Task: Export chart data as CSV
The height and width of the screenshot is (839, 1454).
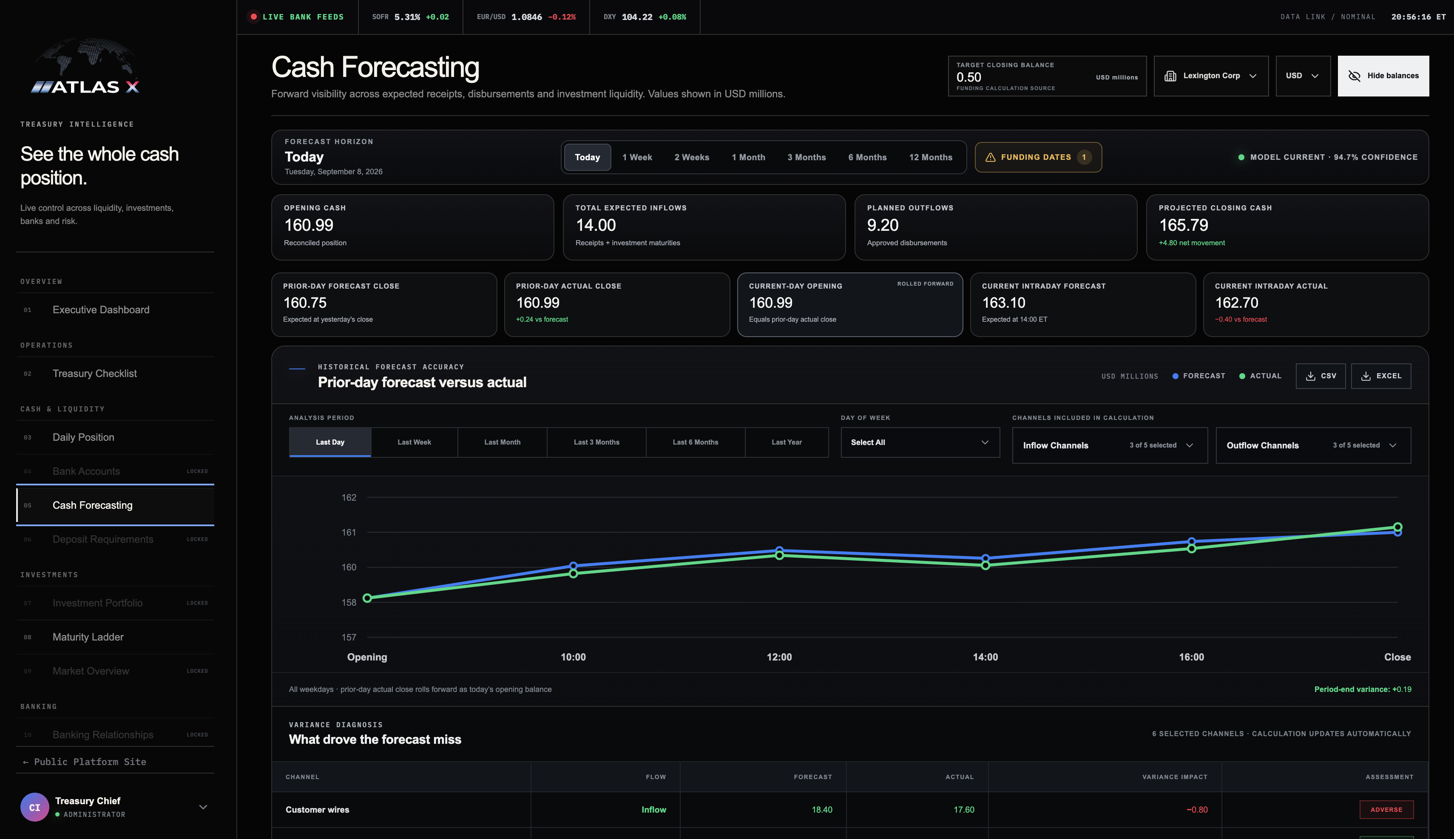Action: (x=1321, y=376)
